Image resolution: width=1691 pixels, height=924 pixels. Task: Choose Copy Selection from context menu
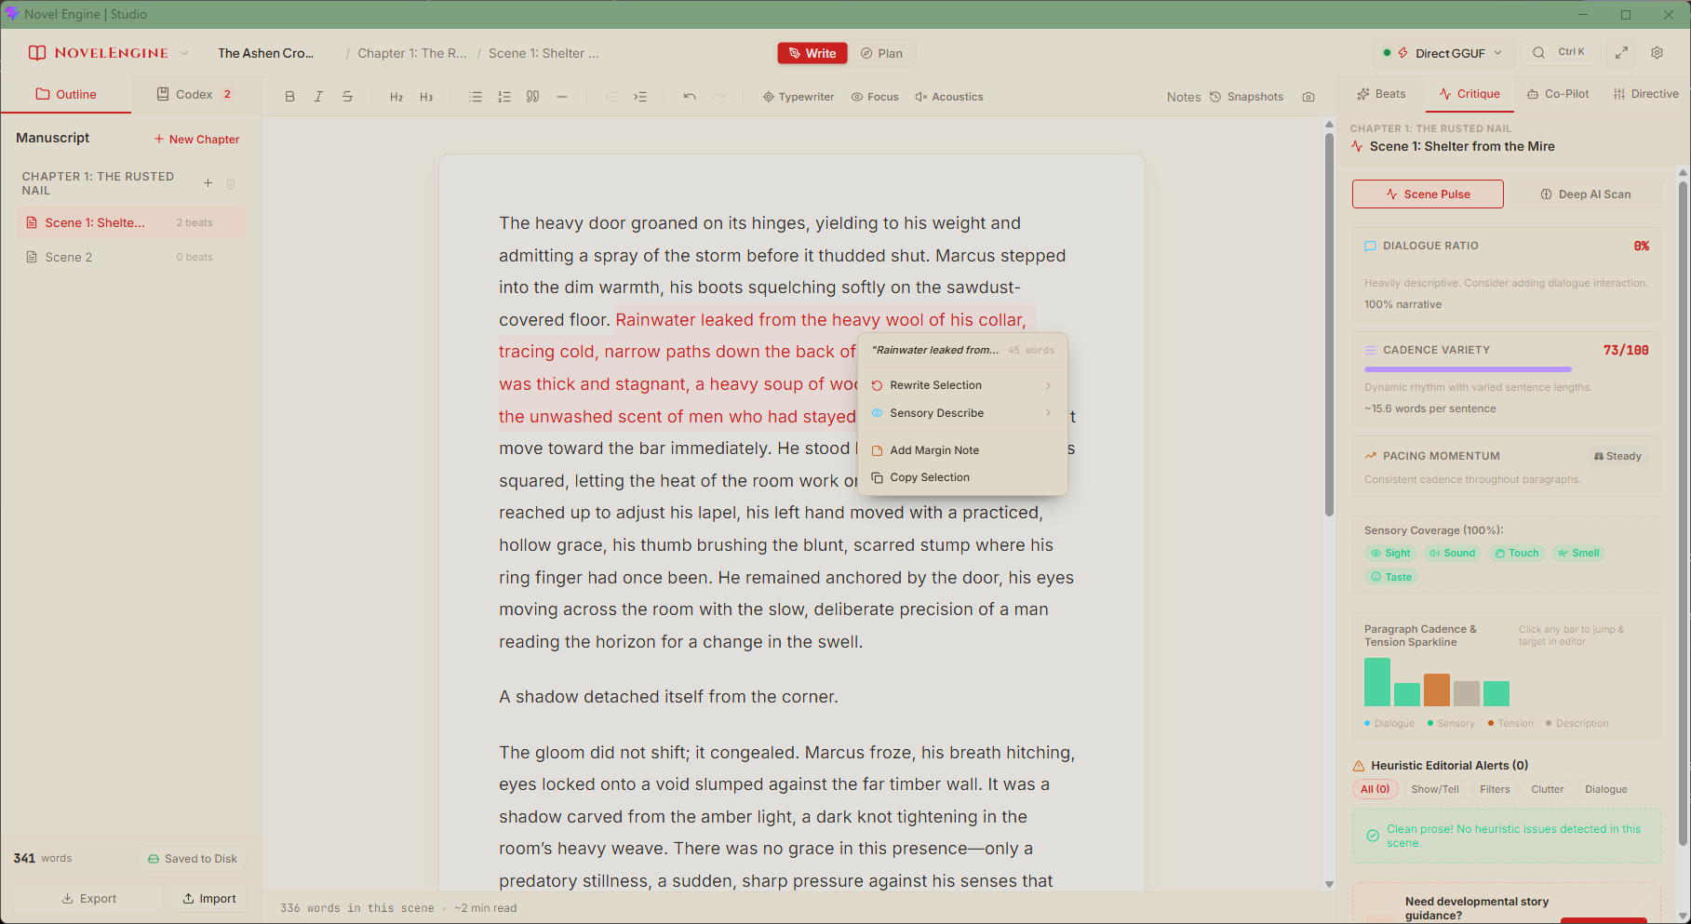pyautogui.click(x=963, y=477)
